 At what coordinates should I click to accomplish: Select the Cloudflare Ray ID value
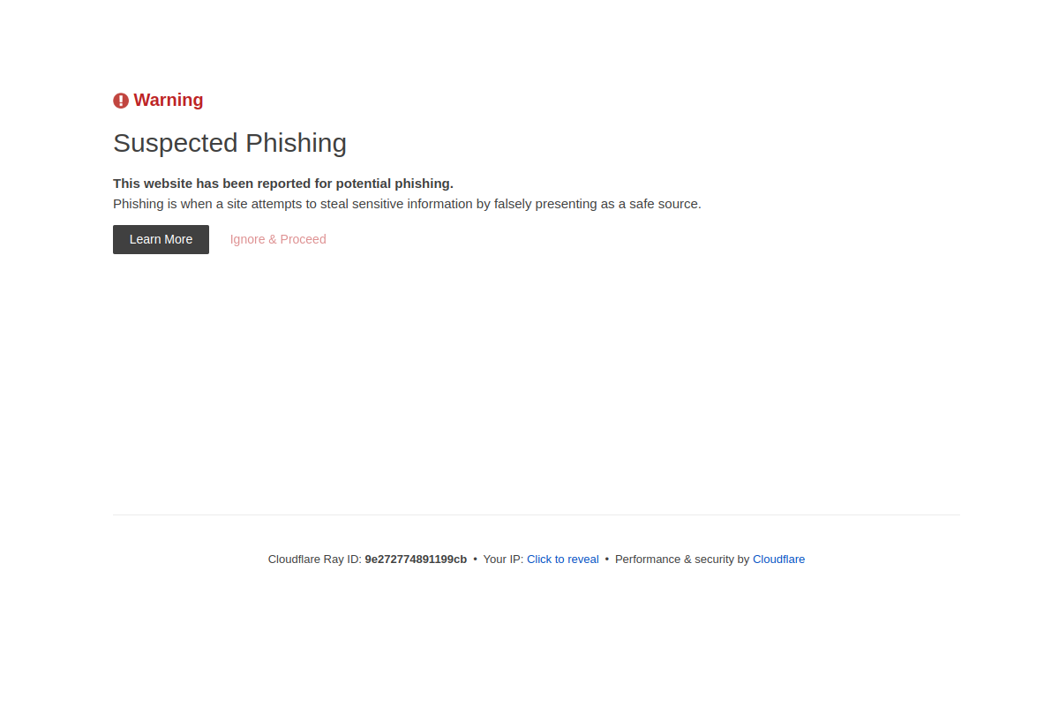tap(416, 559)
